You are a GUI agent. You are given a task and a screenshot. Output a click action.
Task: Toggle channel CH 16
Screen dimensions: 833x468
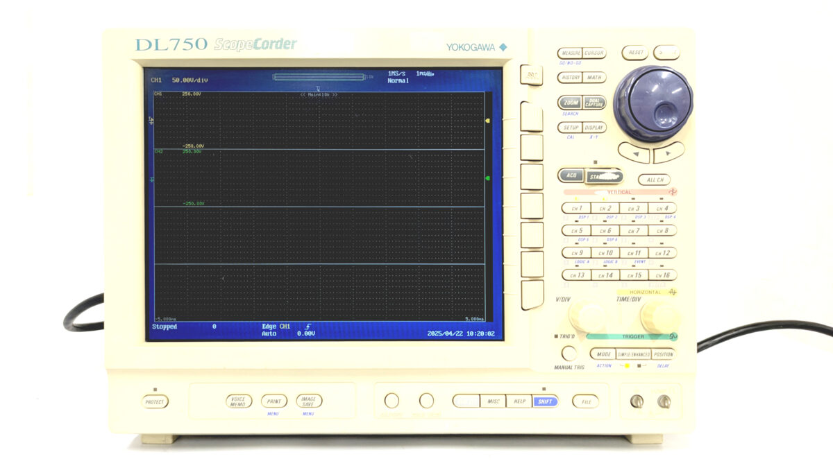(x=662, y=275)
